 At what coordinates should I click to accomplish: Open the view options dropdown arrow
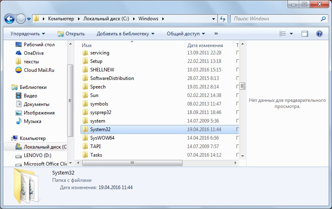292,34
